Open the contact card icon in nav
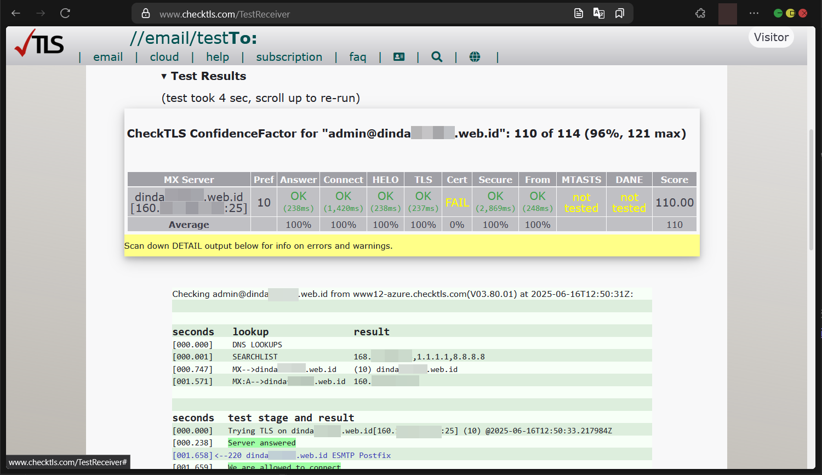Image resolution: width=822 pixels, height=475 pixels. click(x=399, y=57)
